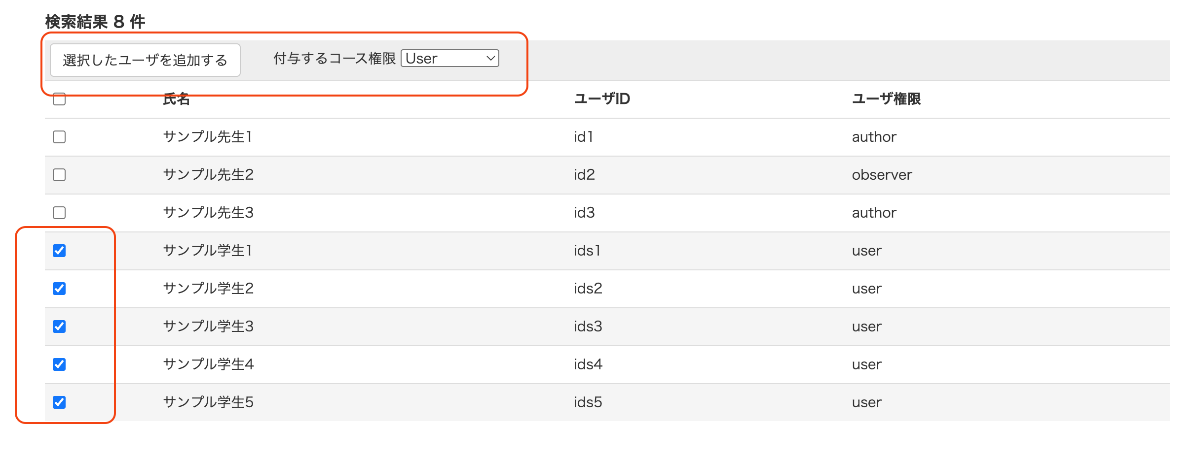Check the box for サンプル先生1
Screen dimensions: 1193x457
(x=59, y=137)
